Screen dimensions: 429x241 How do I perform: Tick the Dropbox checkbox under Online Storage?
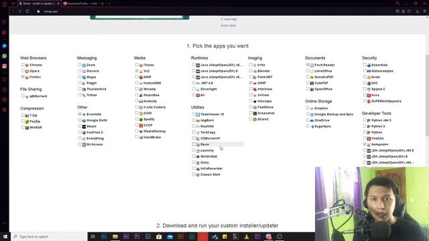click(308, 108)
